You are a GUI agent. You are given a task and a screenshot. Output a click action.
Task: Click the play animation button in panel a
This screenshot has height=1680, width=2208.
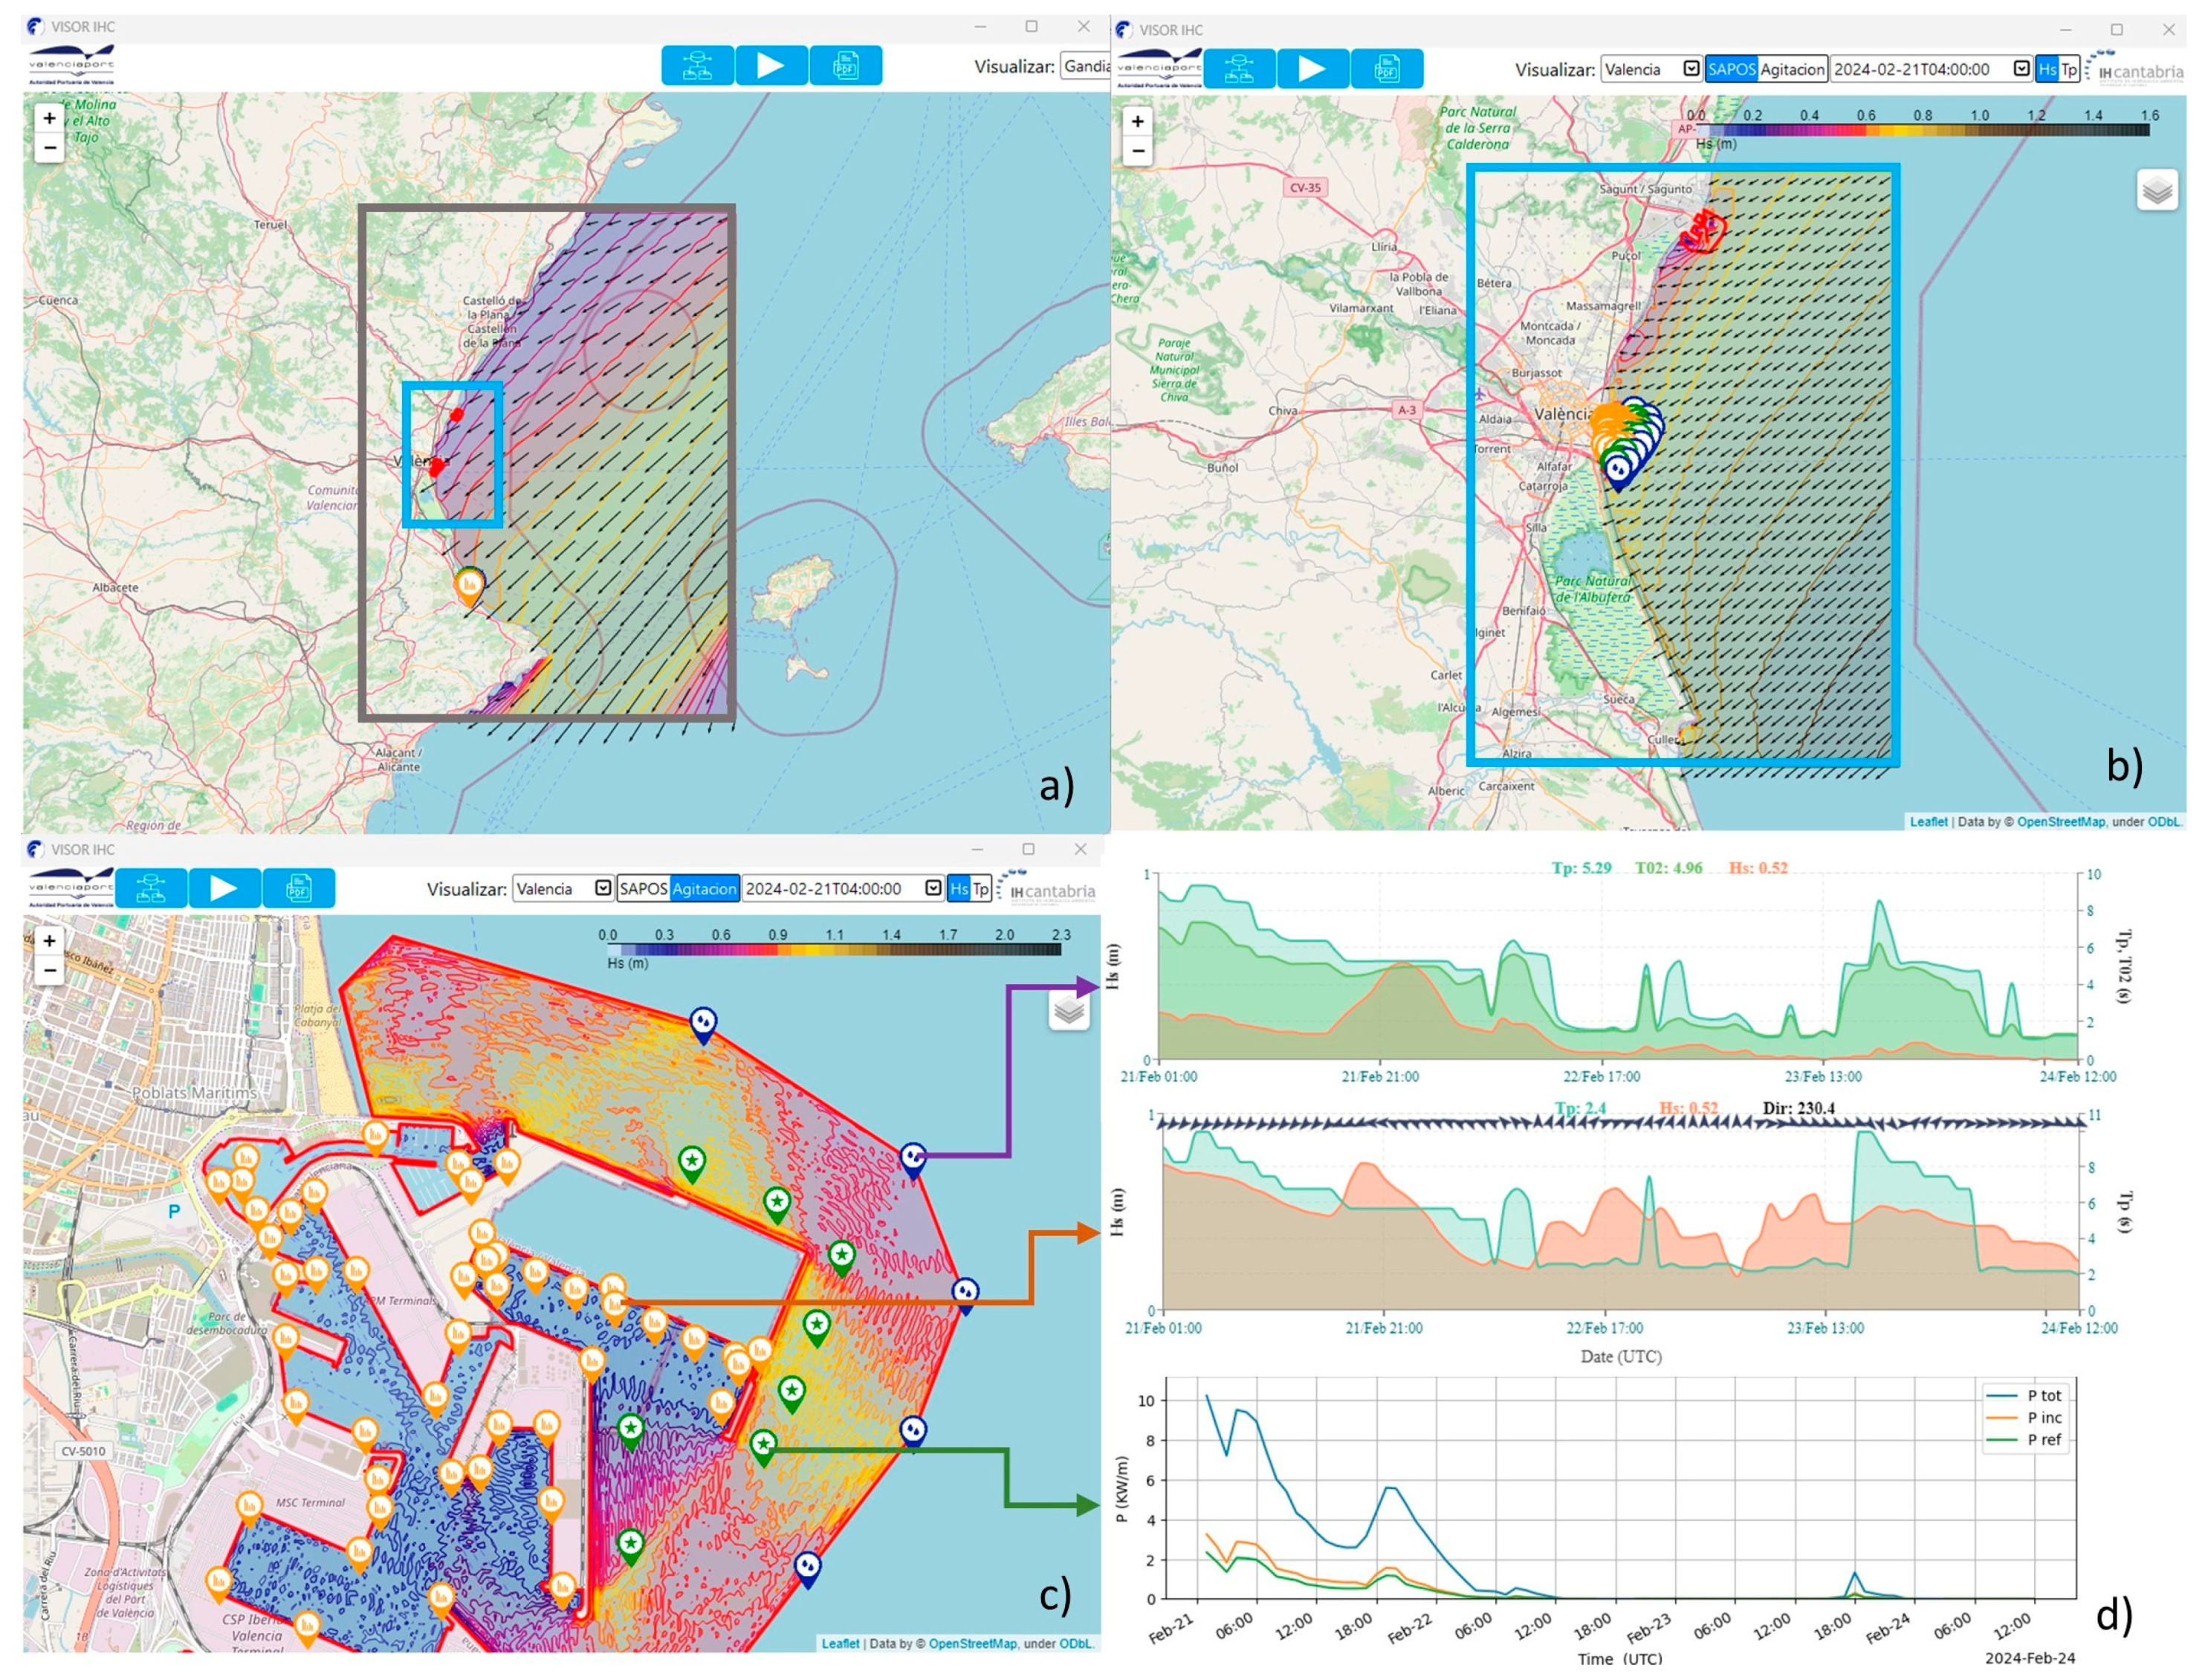[771, 66]
